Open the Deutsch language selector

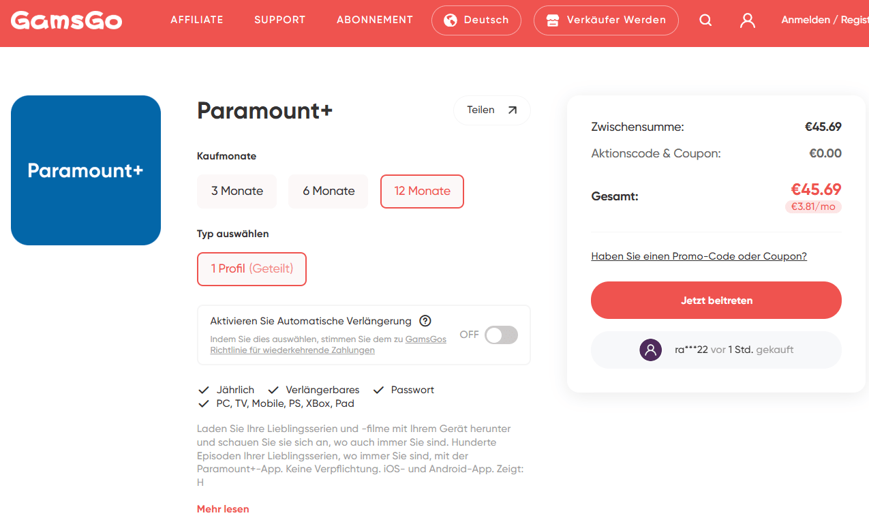(x=476, y=20)
